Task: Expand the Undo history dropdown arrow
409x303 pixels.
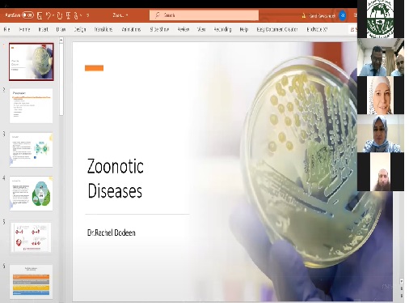Action: [x=53, y=15]
